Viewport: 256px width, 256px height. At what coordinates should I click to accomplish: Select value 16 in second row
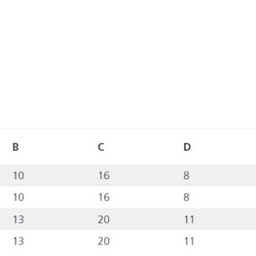(104, 197)
